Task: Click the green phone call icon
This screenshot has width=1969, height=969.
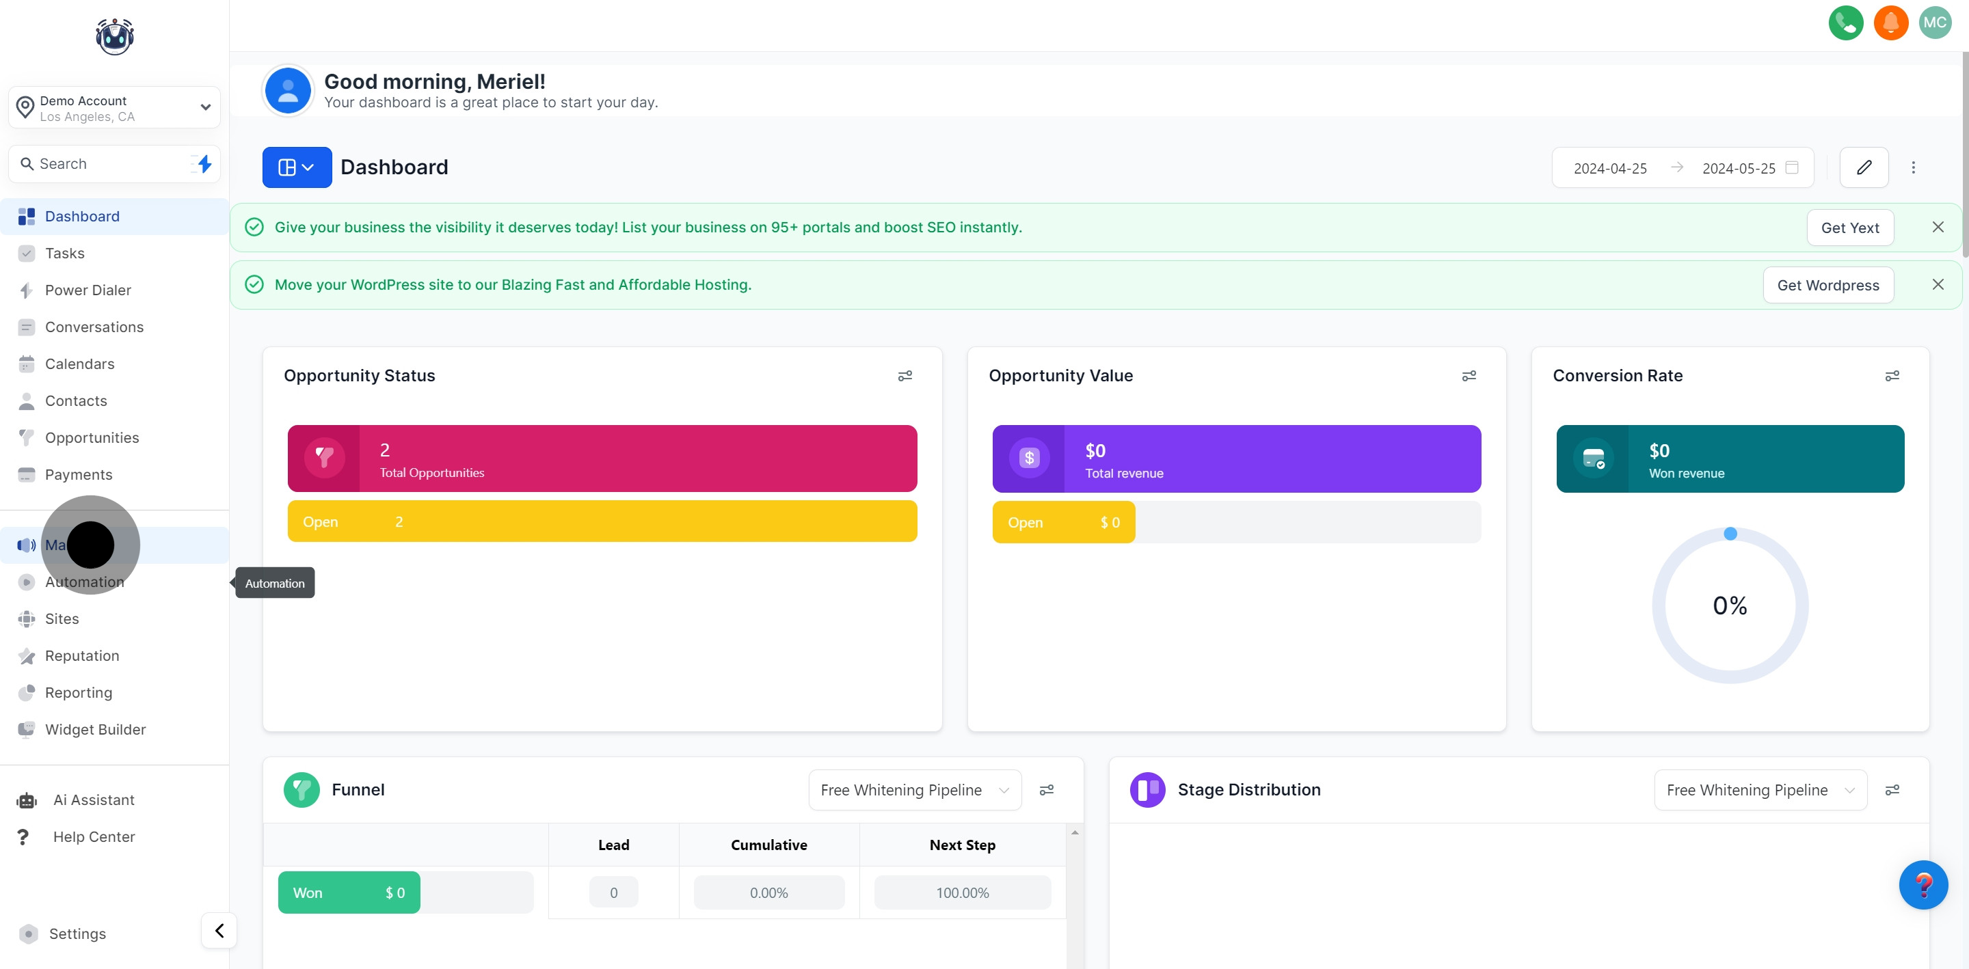Action: pos(1845,23)
